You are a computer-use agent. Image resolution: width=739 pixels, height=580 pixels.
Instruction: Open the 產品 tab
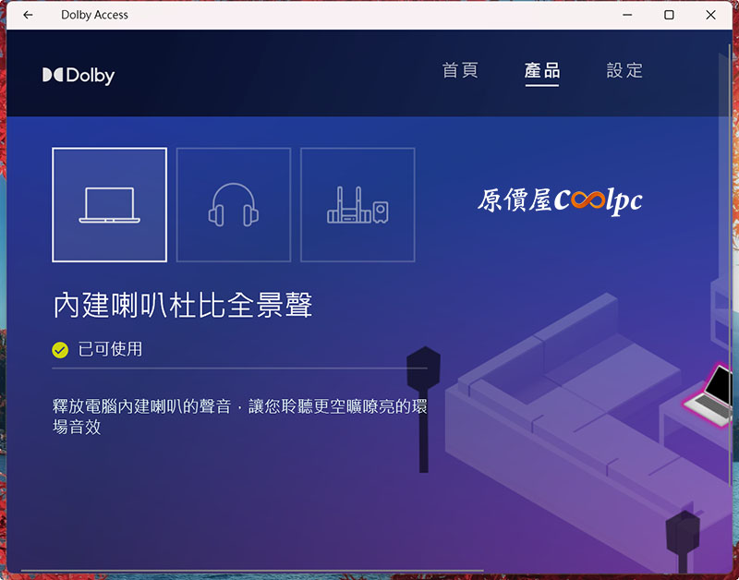[542, 71]
